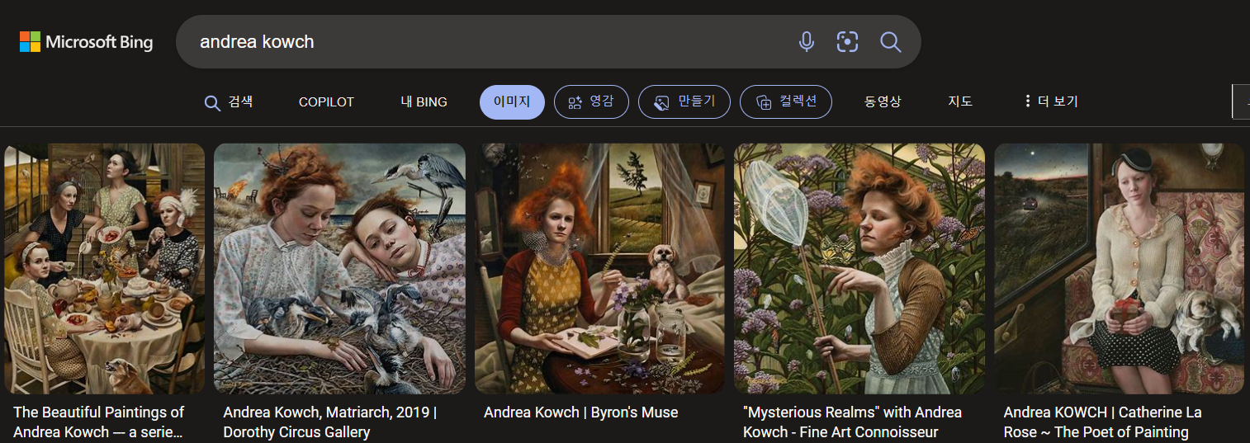Select the 이미지 images tab
This screenshot has width=1250, height=443.
(x=512, y=102)
